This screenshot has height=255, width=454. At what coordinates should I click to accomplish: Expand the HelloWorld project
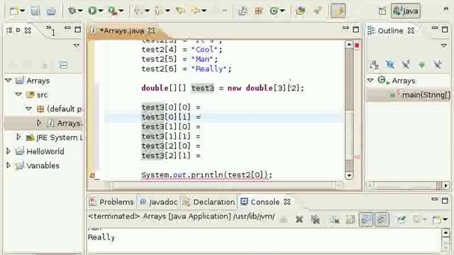9,151
